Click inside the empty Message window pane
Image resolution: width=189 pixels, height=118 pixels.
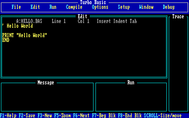[47, 98]
